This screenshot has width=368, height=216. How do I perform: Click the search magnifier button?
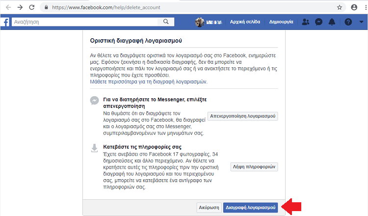166,22
